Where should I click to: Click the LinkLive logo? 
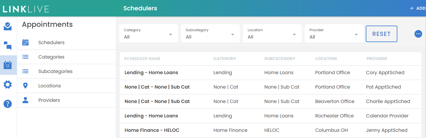pos(26,9)
